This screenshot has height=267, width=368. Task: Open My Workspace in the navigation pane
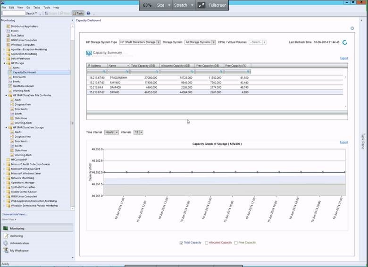tap(19, 250)
